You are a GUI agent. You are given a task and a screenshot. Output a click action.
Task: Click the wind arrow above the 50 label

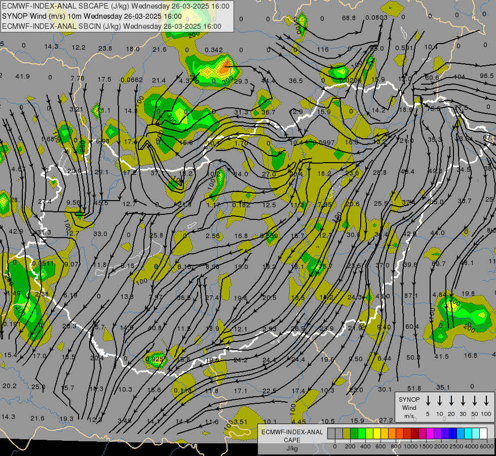475,400
